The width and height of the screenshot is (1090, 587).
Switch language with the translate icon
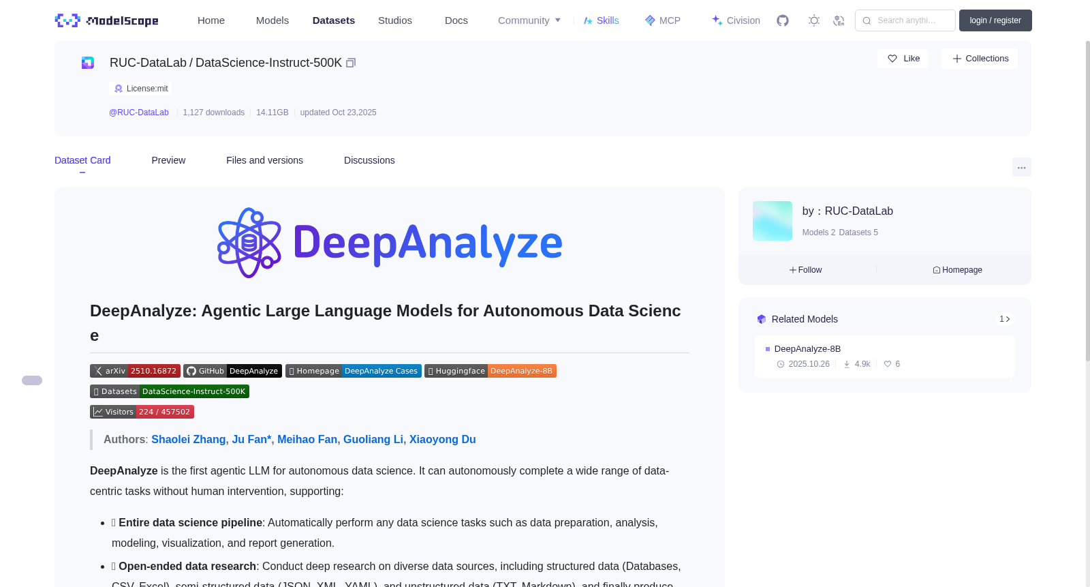[x=839, y=20]
